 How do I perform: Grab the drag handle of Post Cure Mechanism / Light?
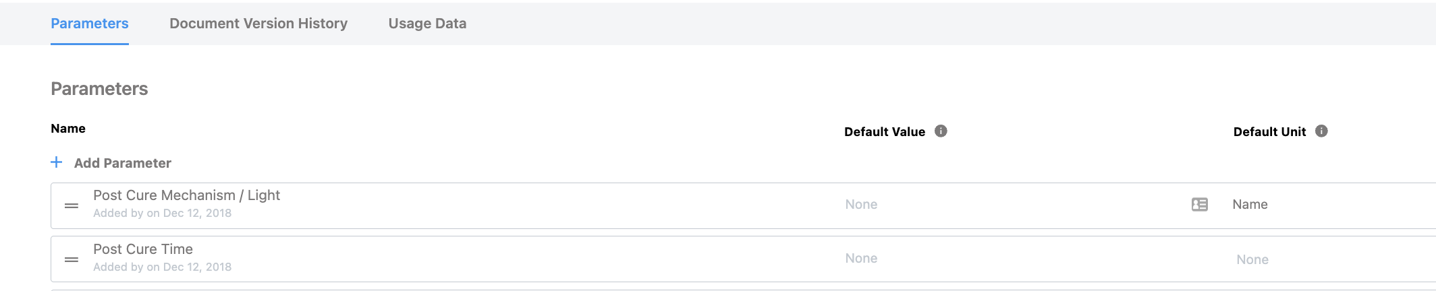(72, 205)
